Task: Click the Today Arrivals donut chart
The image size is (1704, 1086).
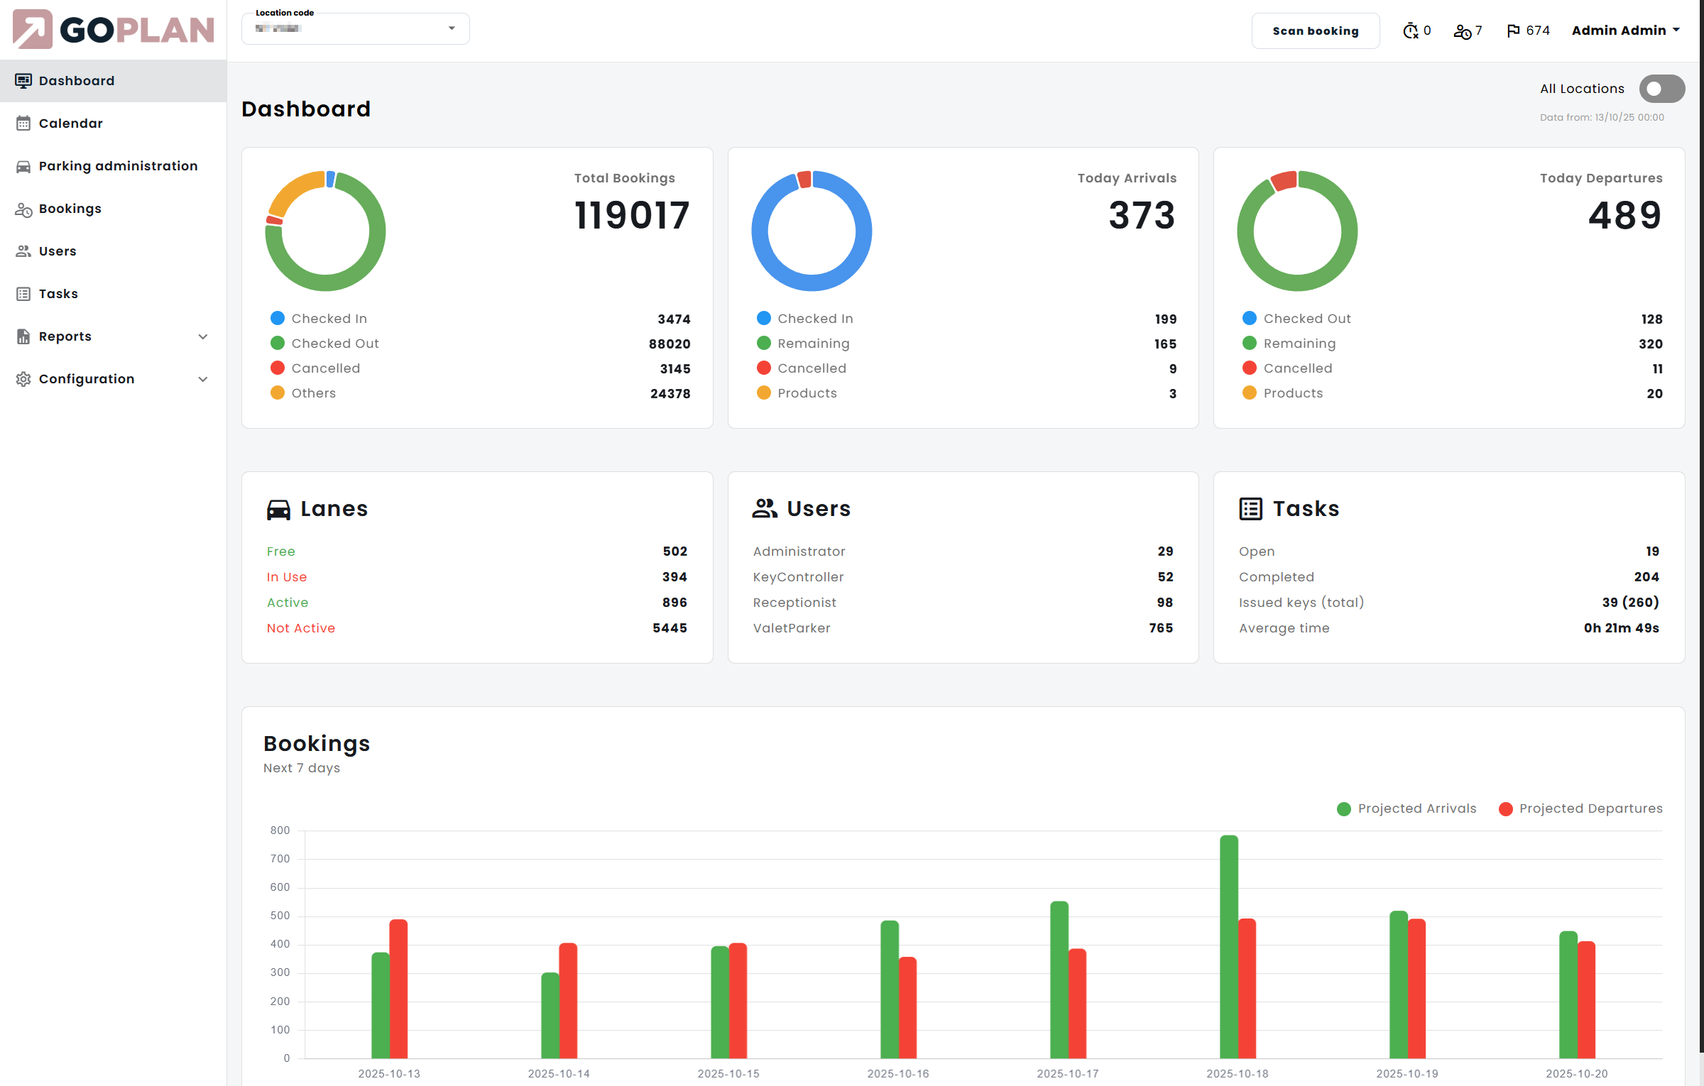Action: (x=812, y=231)
